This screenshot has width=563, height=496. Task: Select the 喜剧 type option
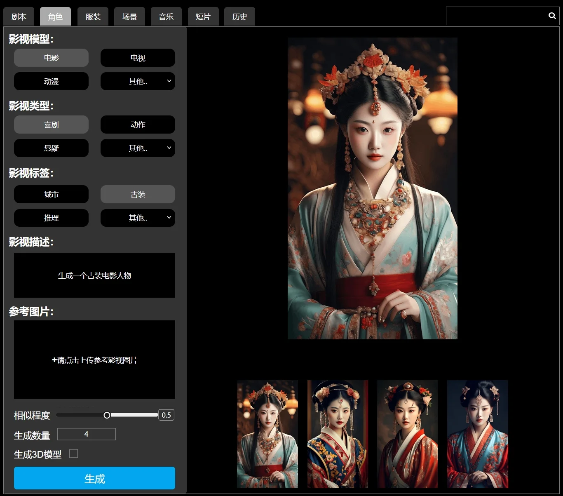click(51, 125)
